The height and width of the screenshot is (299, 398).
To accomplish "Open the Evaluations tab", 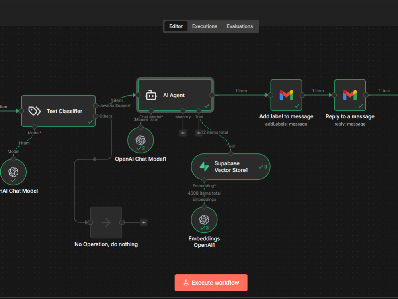I will [x=240, y=26].
